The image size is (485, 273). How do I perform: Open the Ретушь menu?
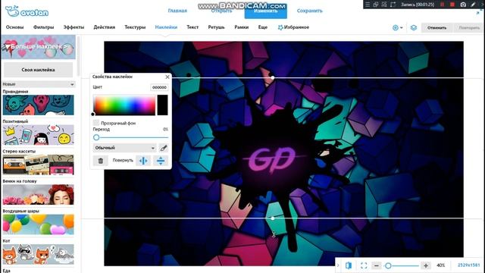pyautogui.click(x=216, y=27)
